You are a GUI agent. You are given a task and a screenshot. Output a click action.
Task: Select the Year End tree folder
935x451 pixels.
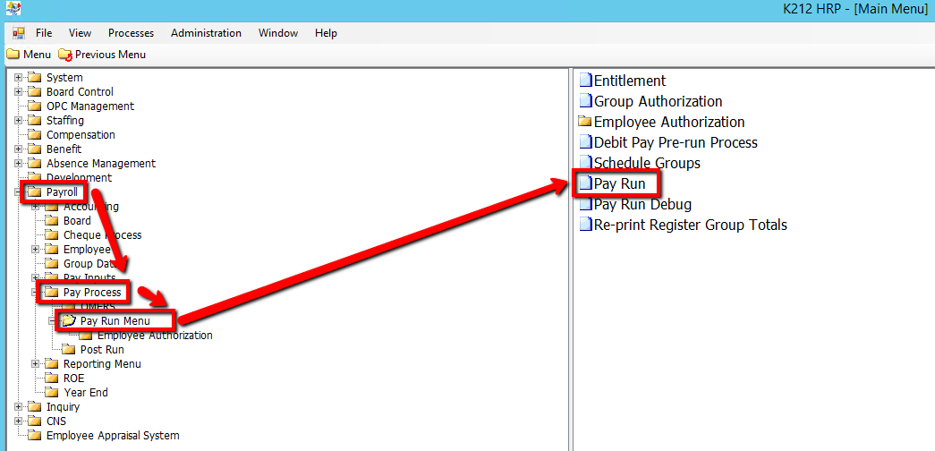[x=85, y=393]
